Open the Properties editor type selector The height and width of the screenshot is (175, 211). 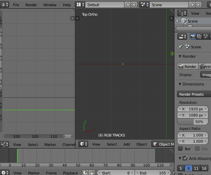tap(182, 37)
